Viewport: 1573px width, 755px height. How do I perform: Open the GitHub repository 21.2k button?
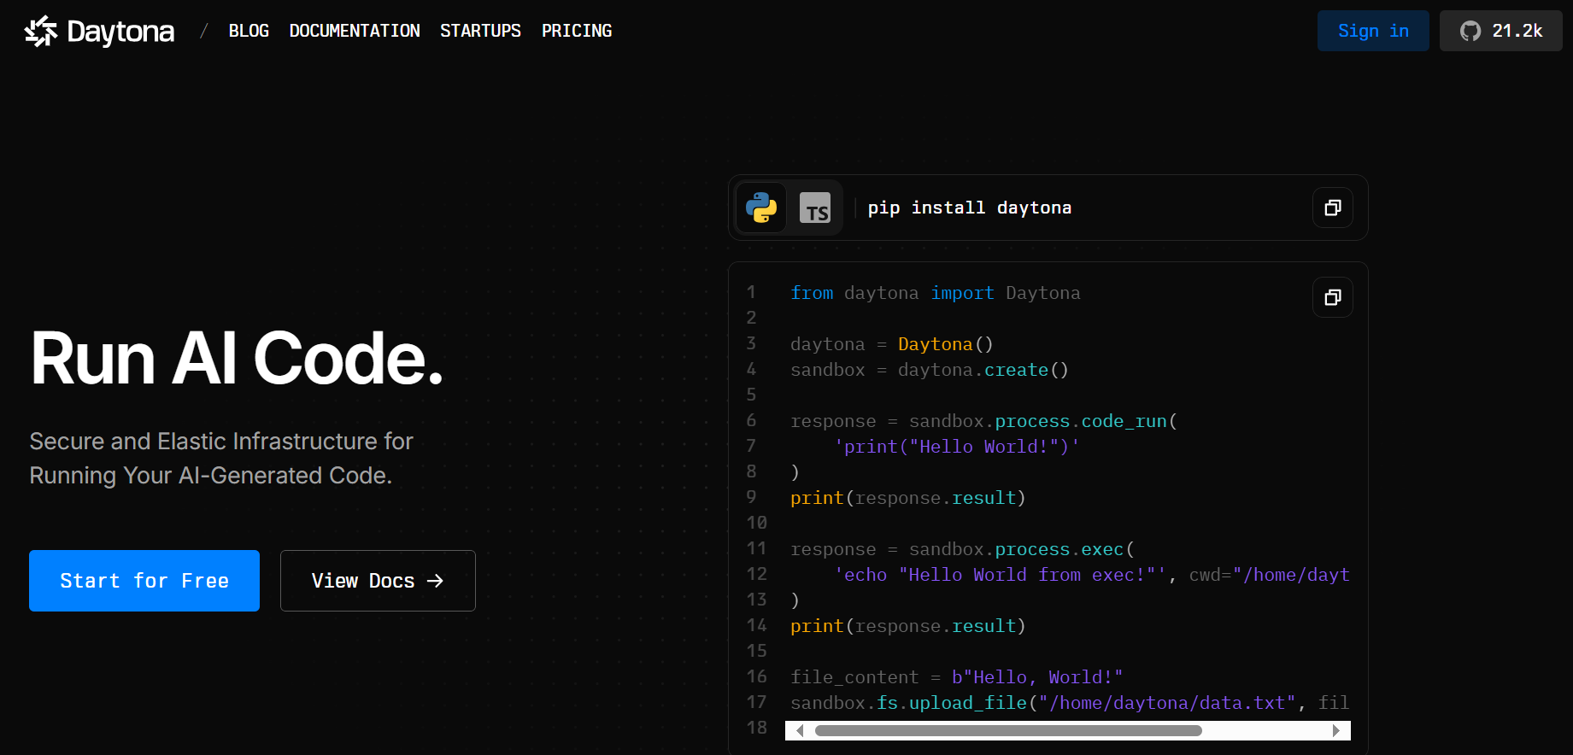pos(1500,31)
